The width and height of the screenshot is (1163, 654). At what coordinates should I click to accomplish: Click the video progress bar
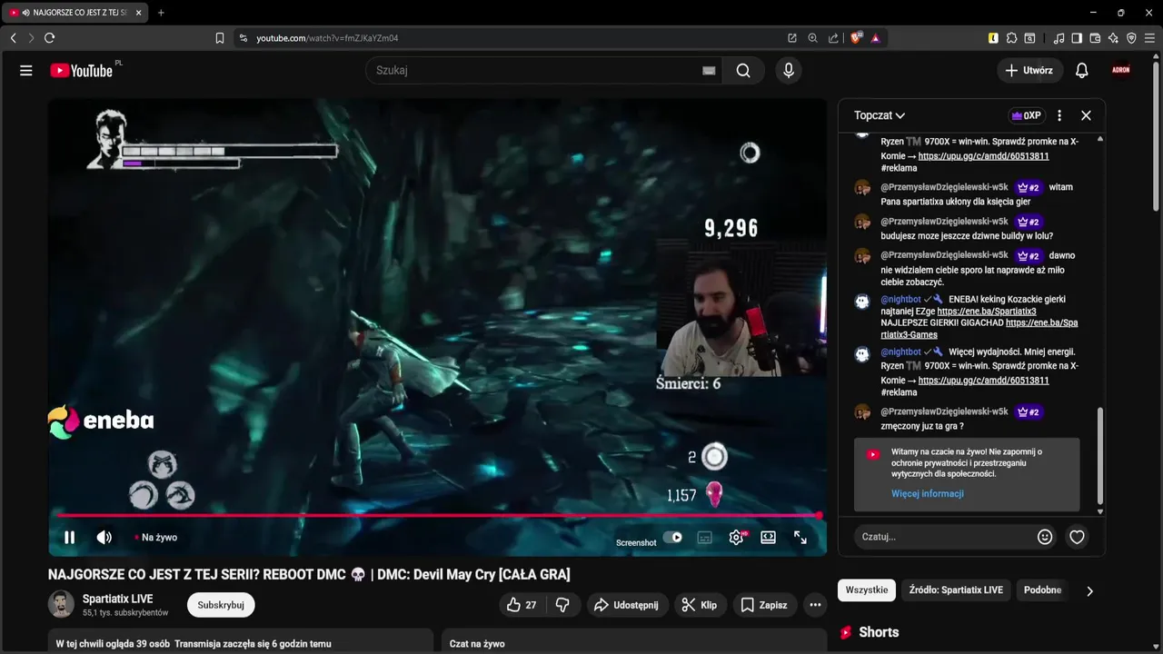pyautogui.click(x=438, y=515)
